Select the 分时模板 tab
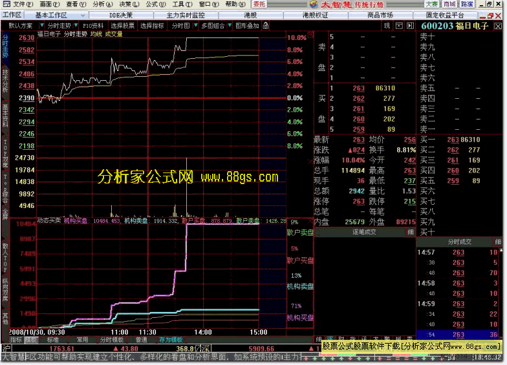Screen dimensions: 507x365 click(x=112, y=340)
